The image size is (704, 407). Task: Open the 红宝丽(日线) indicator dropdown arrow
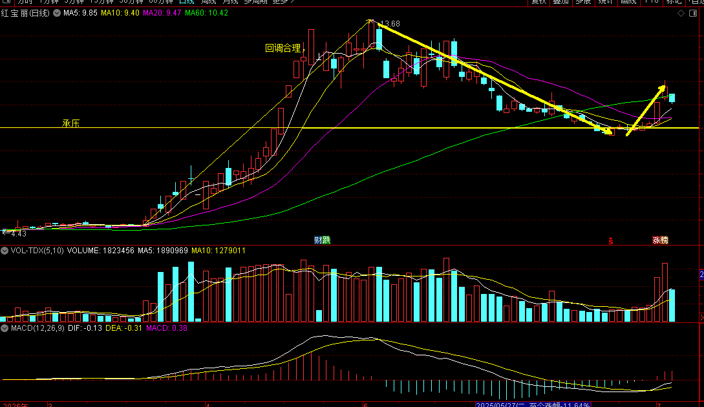(x=57, y=13)
